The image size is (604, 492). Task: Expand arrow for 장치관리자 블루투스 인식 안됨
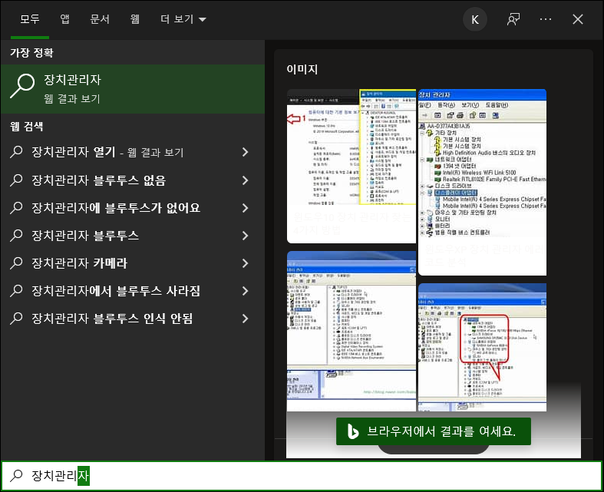click(x=246, y=319)
